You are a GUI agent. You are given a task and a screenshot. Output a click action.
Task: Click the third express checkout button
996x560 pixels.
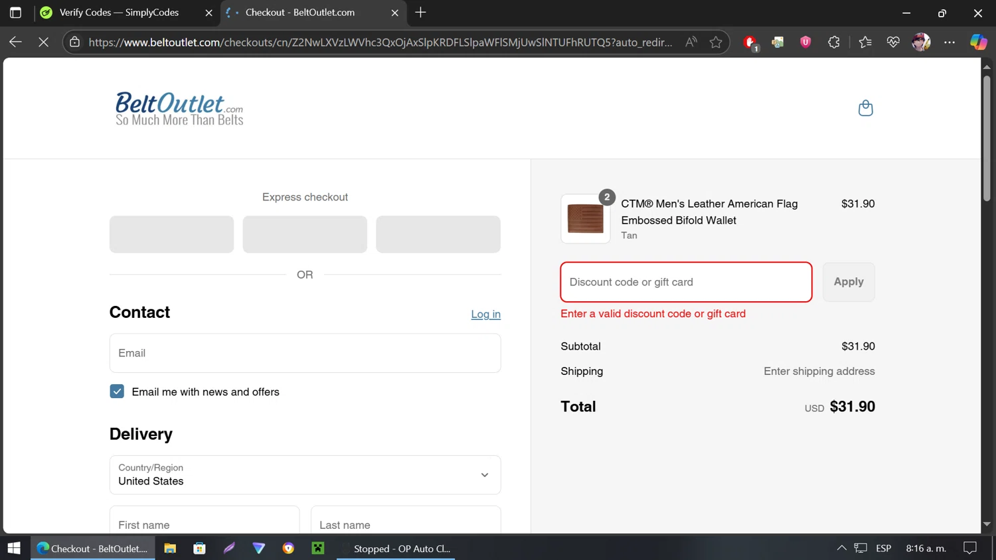pos(438,234)
